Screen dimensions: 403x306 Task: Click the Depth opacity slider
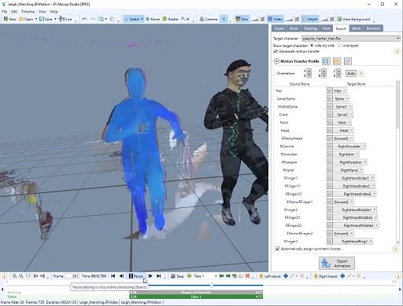pyautogui.click(x=327, y=19)
